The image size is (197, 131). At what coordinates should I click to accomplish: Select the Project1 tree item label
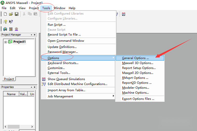pyautogui.click(x=19, y=42)
